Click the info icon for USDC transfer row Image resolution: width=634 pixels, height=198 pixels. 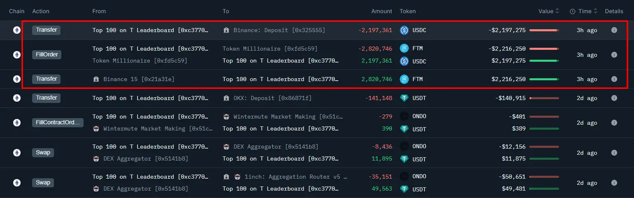click(x=614, y=30)
